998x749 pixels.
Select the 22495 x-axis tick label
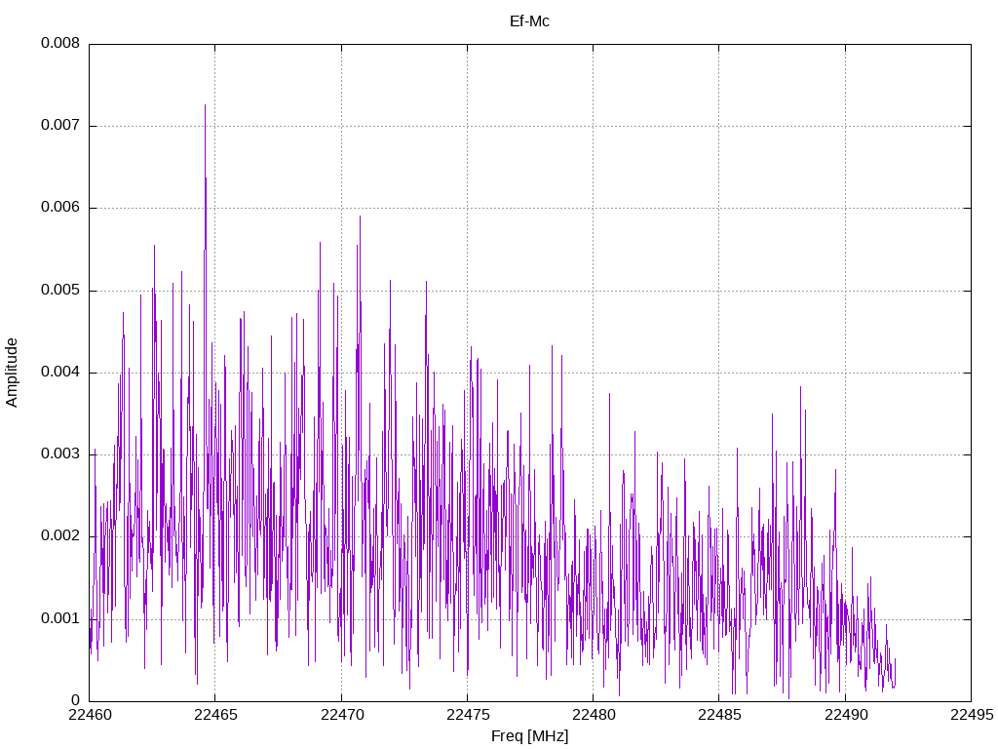[x=971, y=715]
